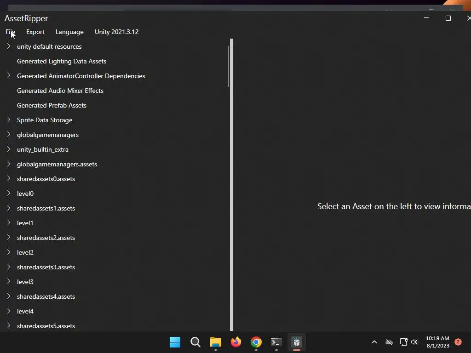Select the level4 label

point(25,311)
